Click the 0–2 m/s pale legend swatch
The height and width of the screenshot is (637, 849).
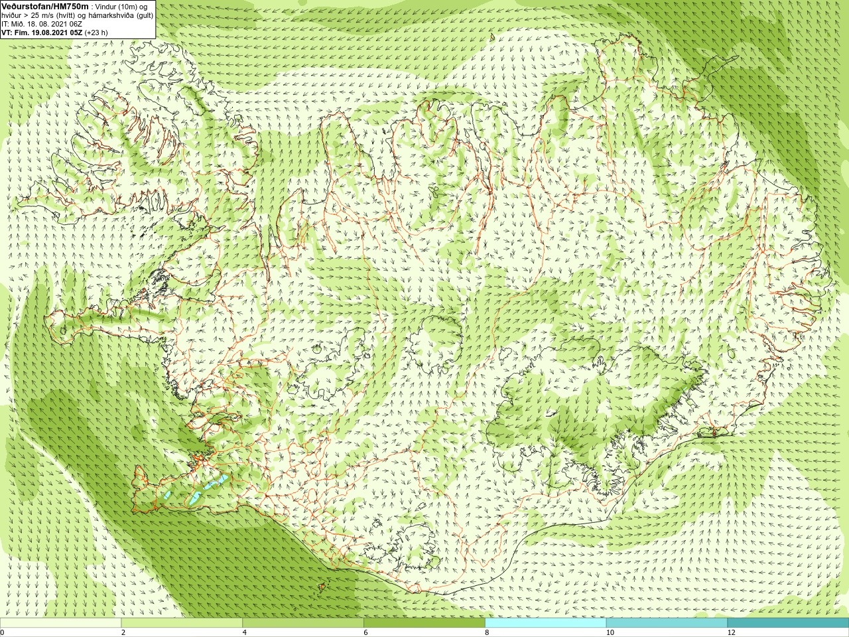click(x=60, y=623)
